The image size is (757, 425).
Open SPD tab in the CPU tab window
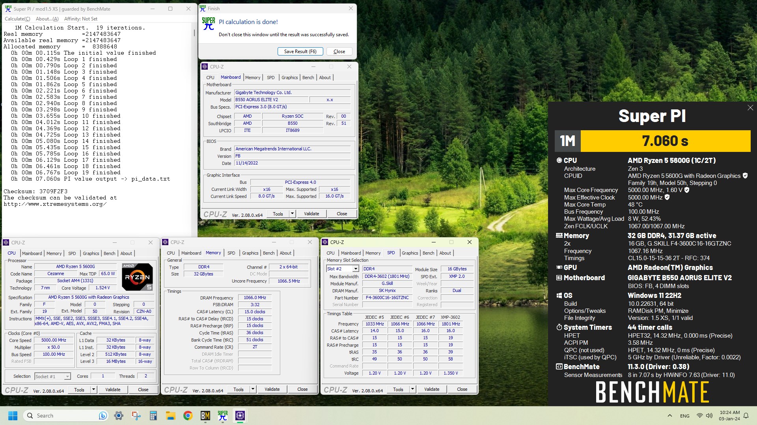pos(72,253)
